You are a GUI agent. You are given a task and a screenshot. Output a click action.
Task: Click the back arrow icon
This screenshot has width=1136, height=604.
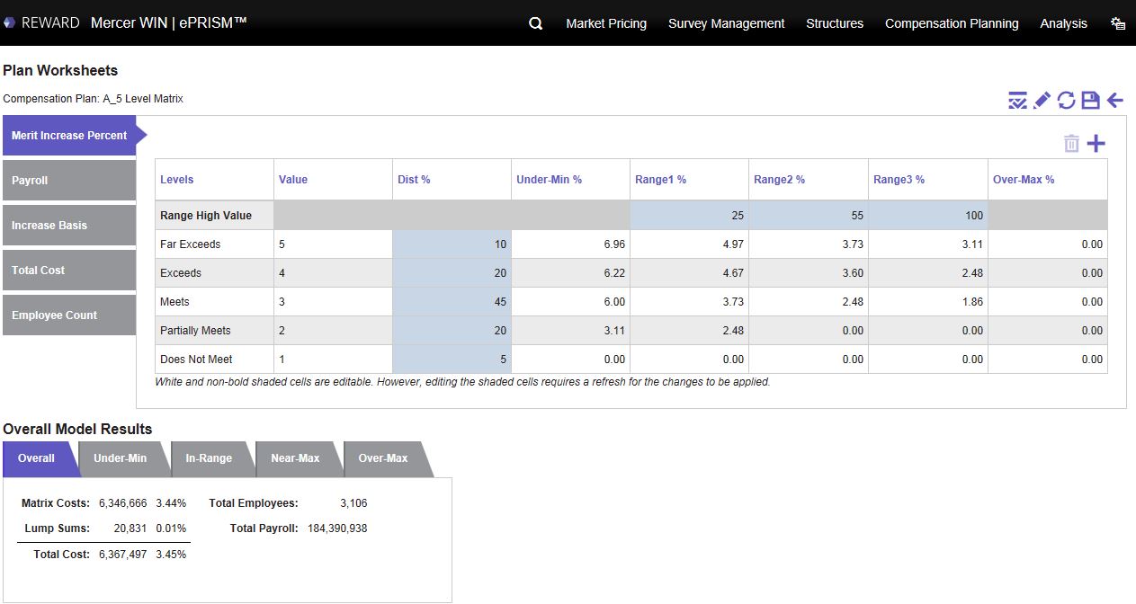(x=1114, y=100)
